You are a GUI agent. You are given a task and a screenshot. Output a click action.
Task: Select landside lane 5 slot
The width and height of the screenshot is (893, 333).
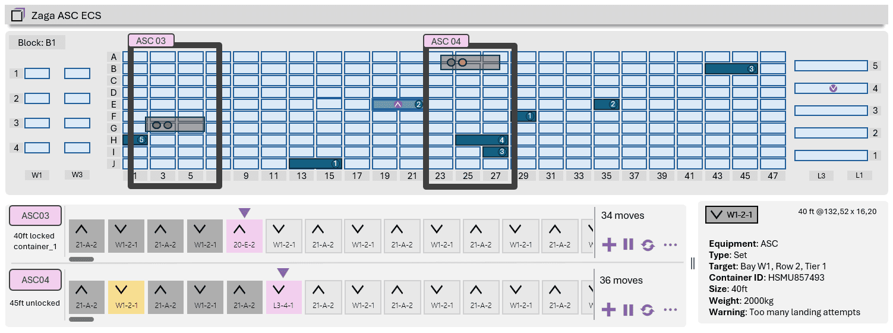[x=831, y=65]
